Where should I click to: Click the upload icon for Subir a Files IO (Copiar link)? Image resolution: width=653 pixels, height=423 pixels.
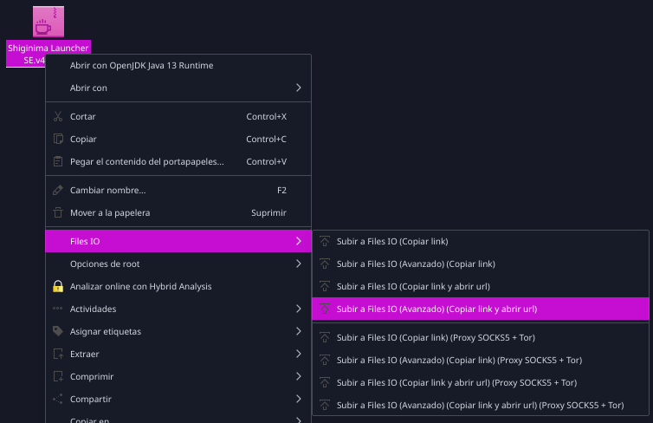[325, 241]
